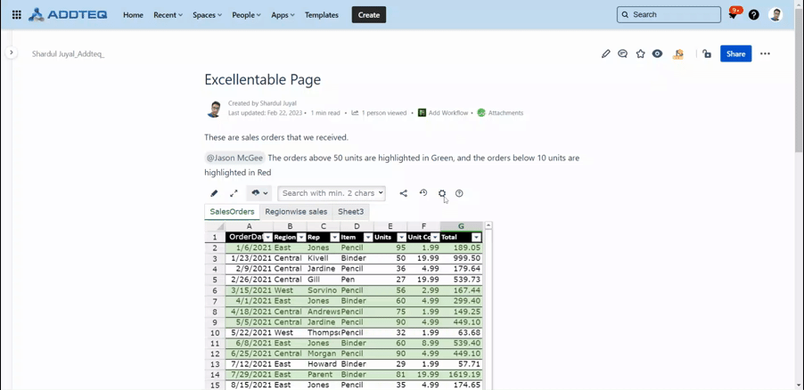
Task: Click the Addteq logo
Action: 68,15
